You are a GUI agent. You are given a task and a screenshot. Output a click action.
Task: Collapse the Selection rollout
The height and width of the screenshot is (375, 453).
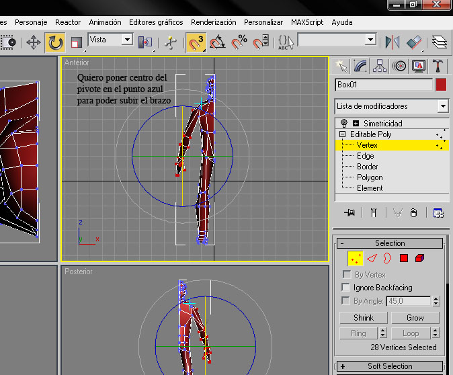390,243
